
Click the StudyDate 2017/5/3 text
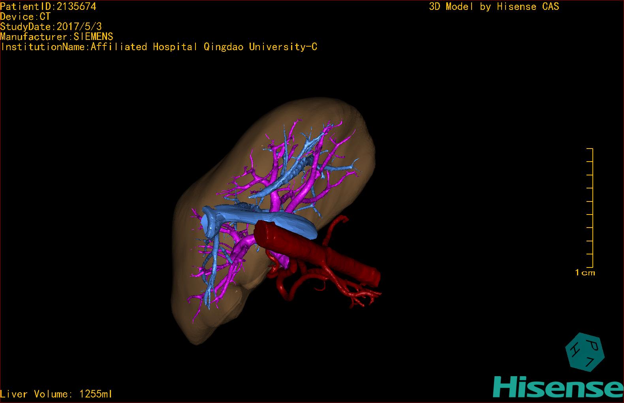coord(51,26)
